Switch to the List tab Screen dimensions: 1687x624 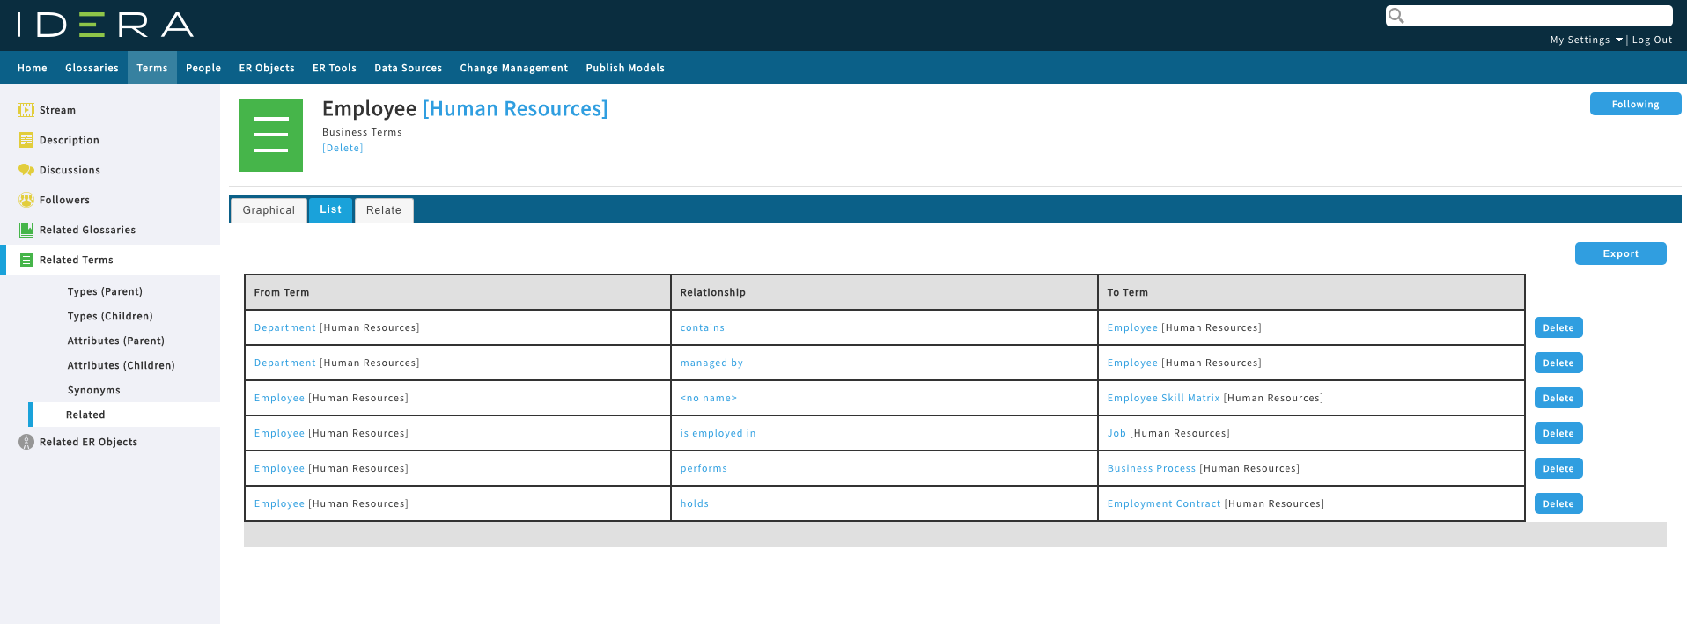(x=331, y=209)
